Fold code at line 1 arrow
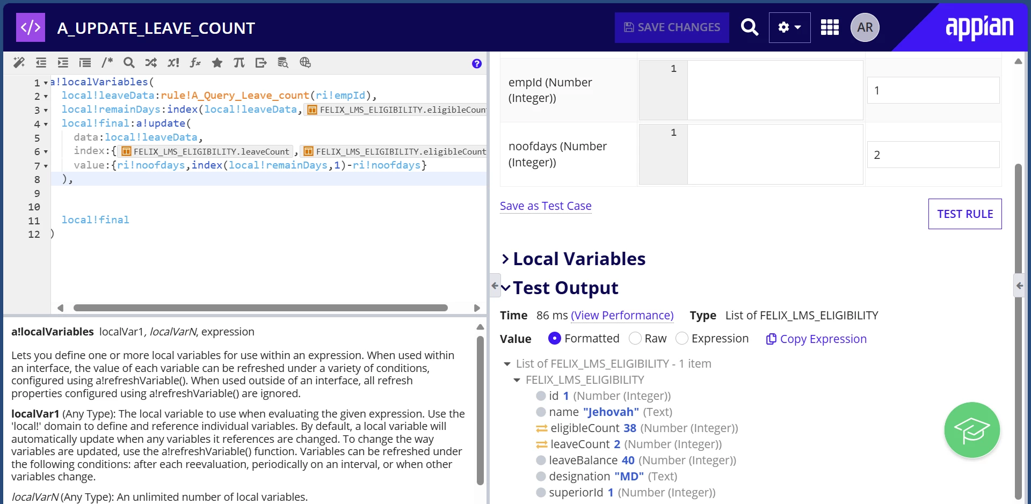 click(x=46, y=83)
